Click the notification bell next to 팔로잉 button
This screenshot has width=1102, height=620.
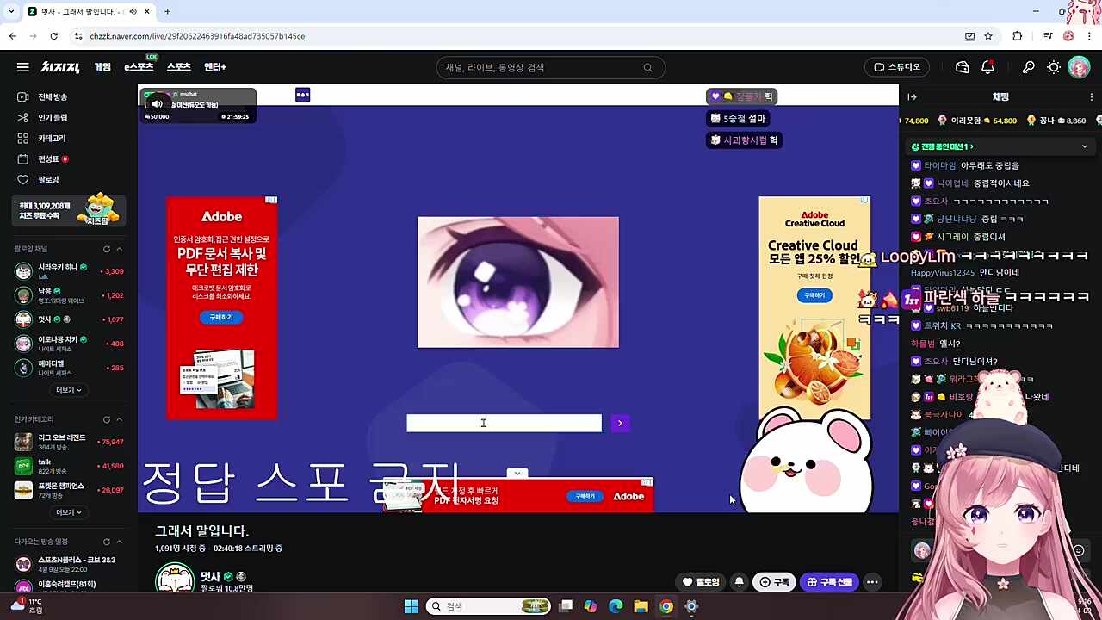coord(739,582)
